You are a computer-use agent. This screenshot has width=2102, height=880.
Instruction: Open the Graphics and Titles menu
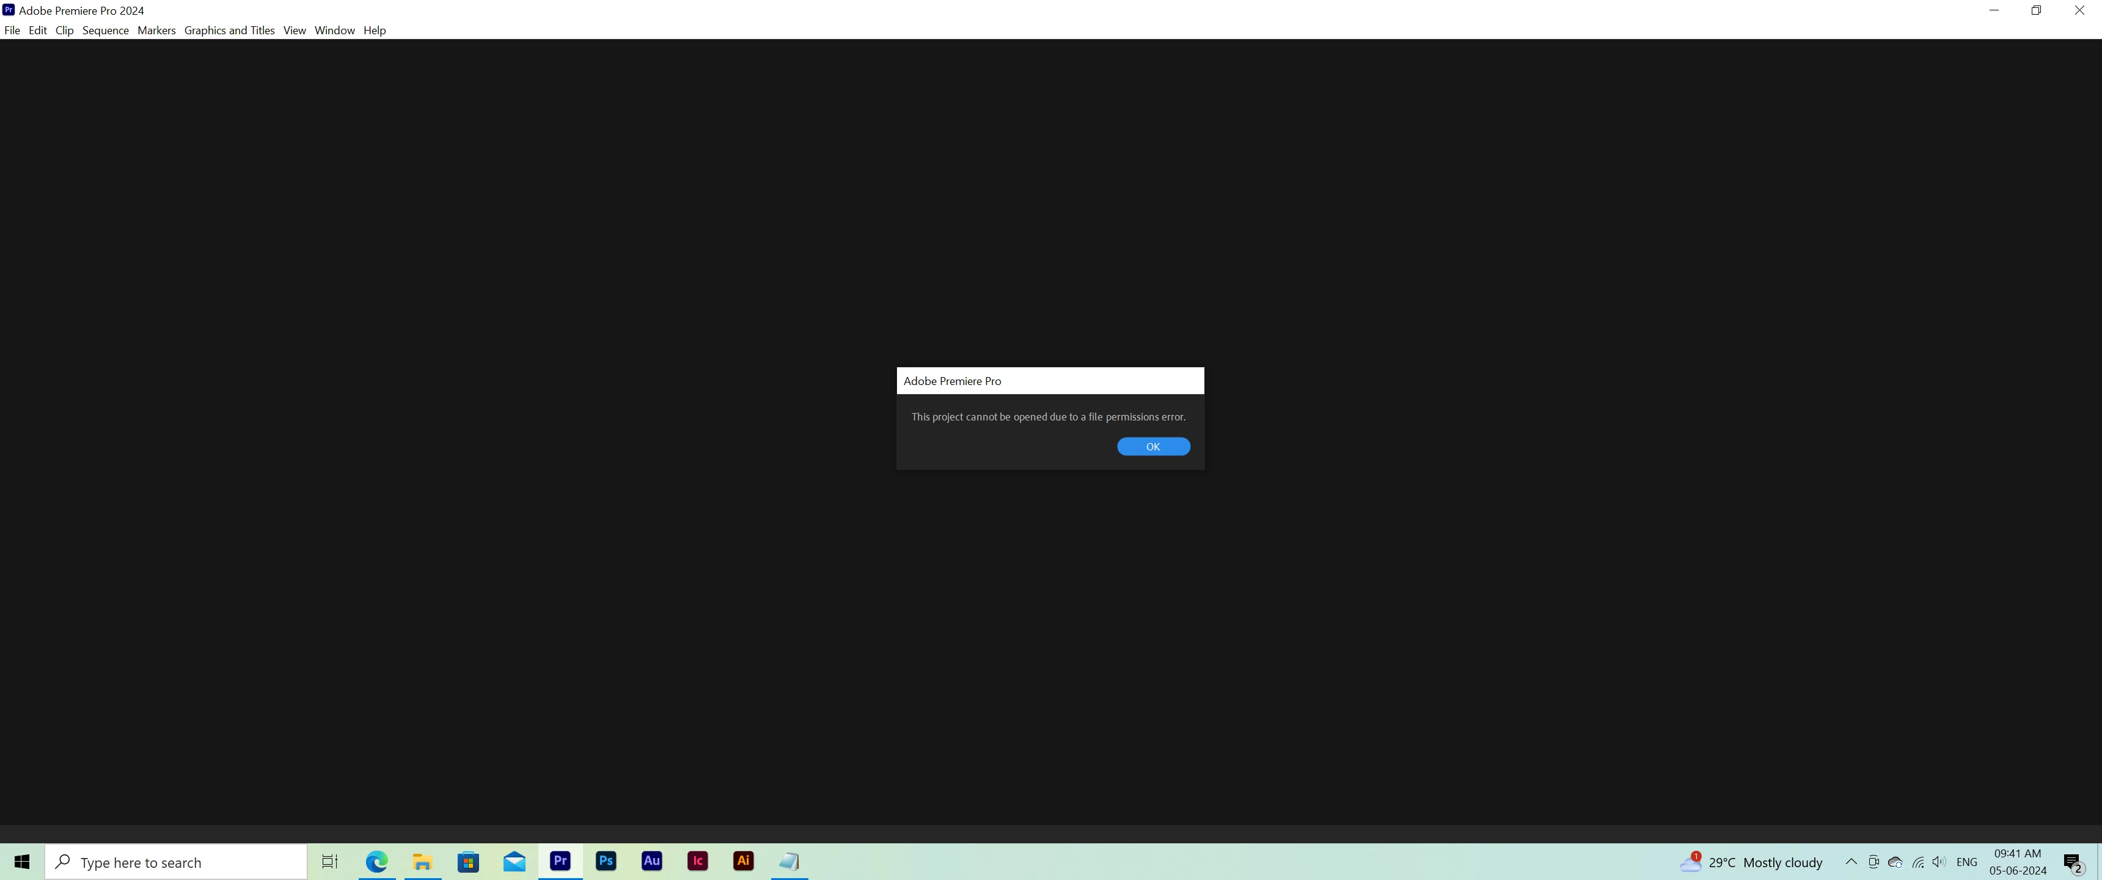coord(229,30)
